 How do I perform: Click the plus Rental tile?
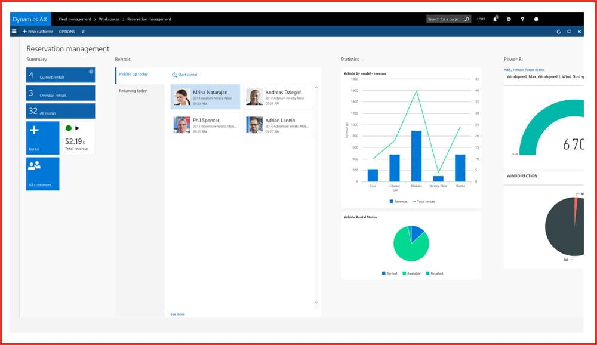click(x=42, y=138)
